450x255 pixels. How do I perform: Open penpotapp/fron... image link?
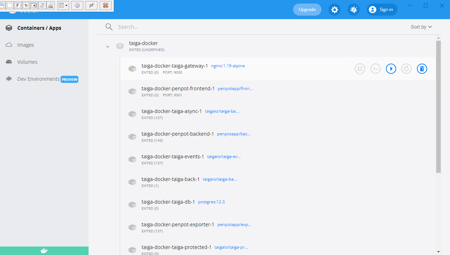click(x=235, y=89)
